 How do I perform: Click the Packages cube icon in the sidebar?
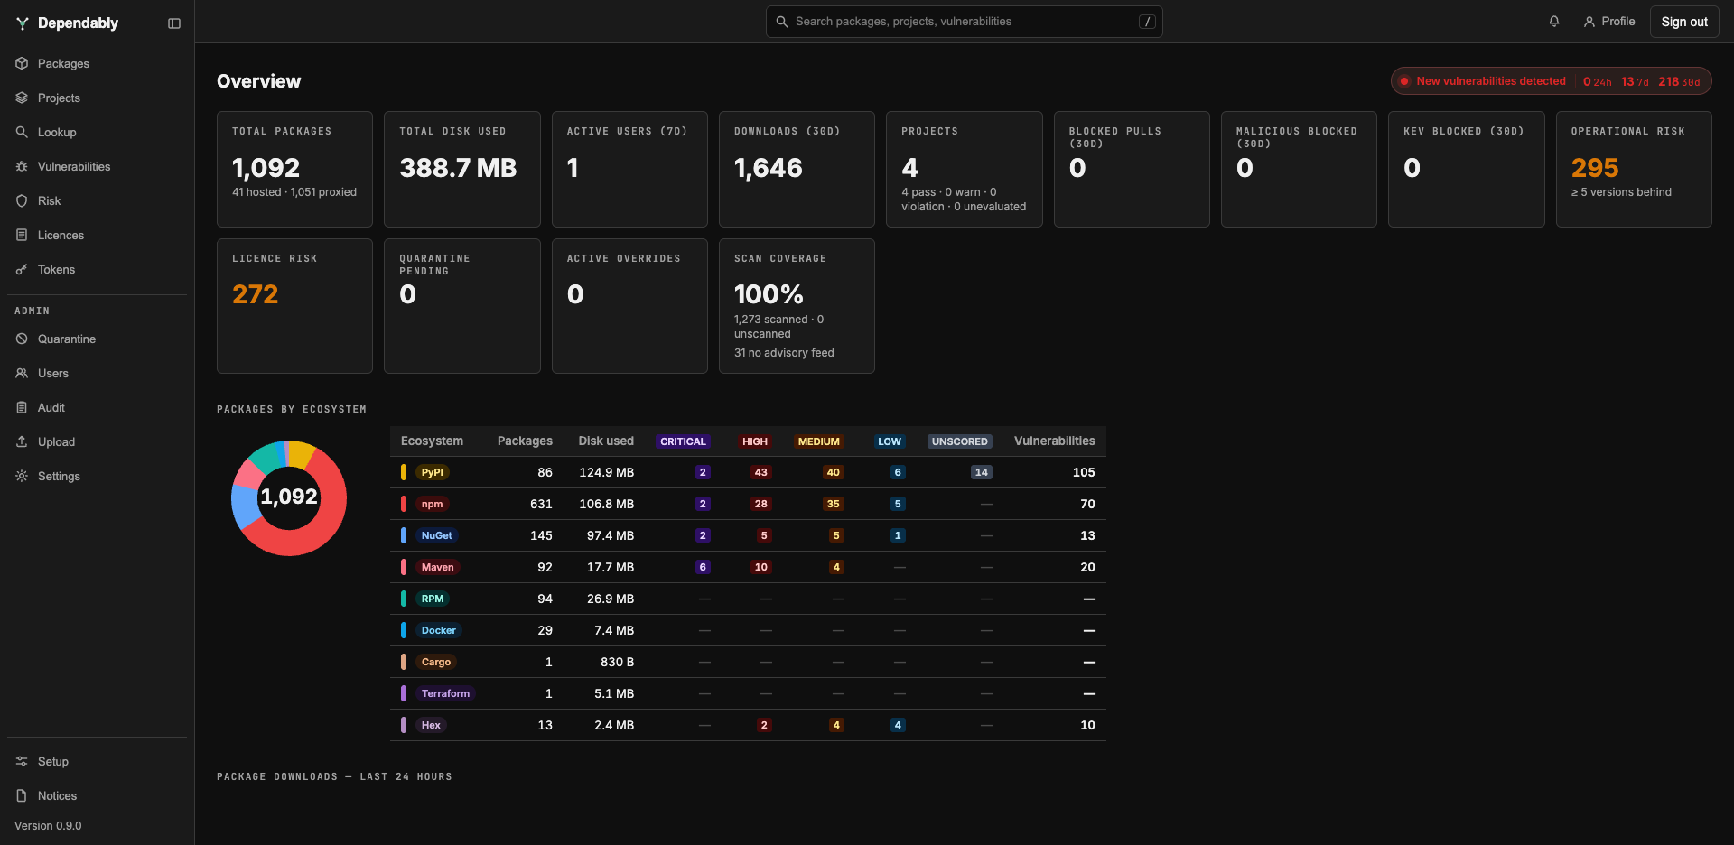22,63
